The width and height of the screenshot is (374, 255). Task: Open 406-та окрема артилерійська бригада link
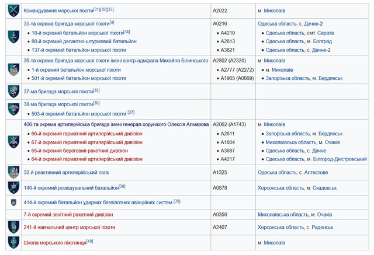point(116,124)
